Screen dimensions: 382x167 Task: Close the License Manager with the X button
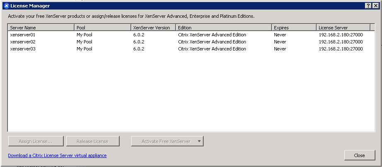(x=375, y=6)
